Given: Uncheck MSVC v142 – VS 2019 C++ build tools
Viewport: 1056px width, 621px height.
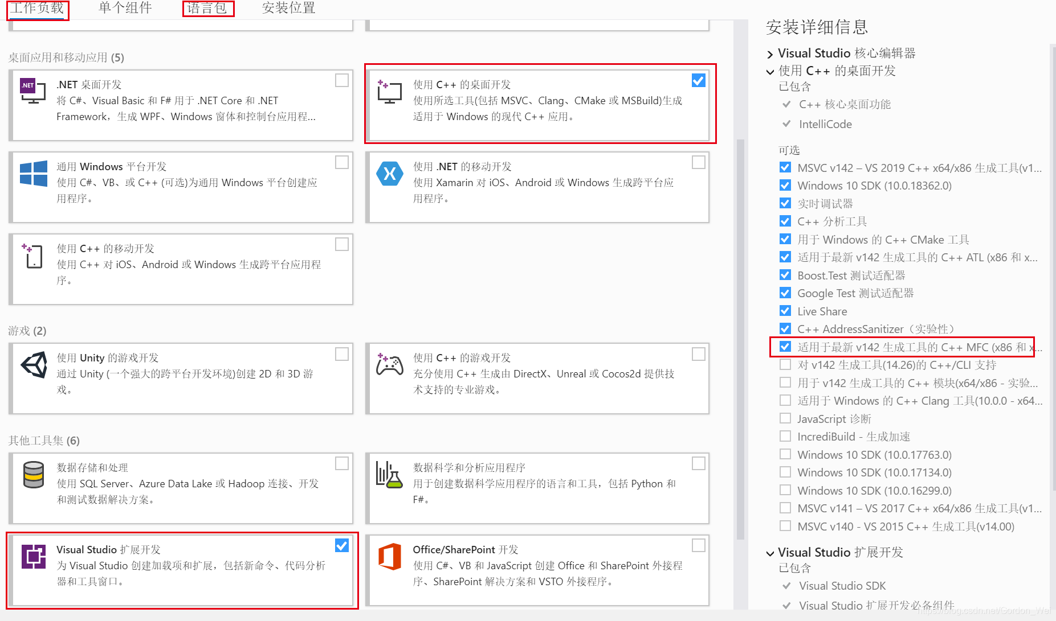Looking at the screenshot, I should (785, 167).
